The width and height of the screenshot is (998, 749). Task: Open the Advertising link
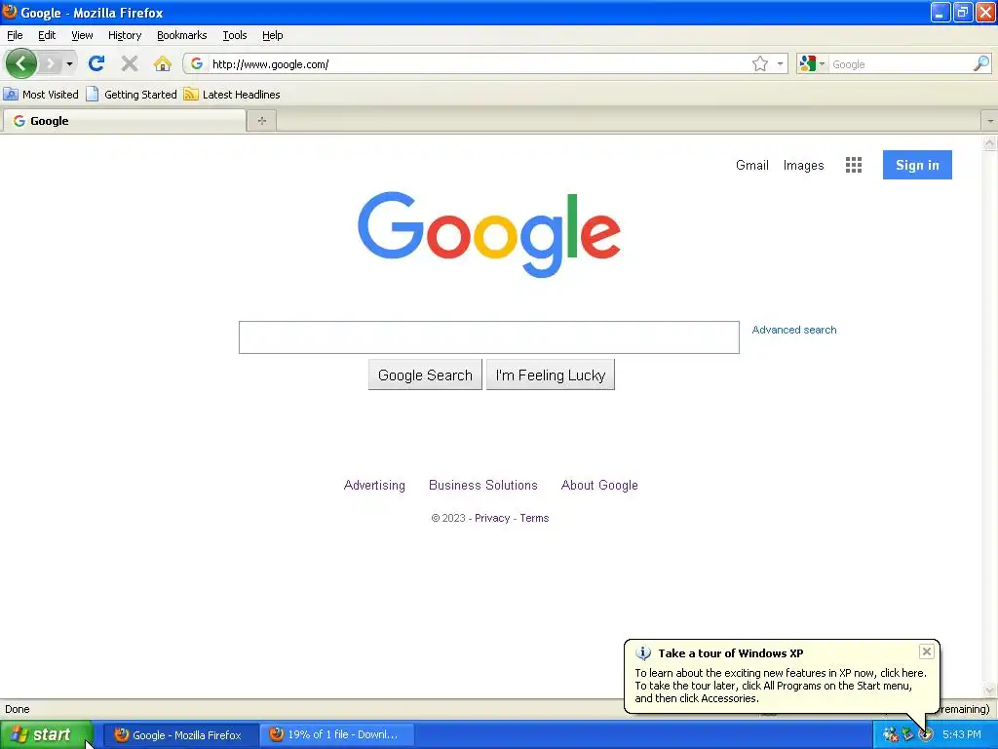pyautogui.click(x=374, y=485)
